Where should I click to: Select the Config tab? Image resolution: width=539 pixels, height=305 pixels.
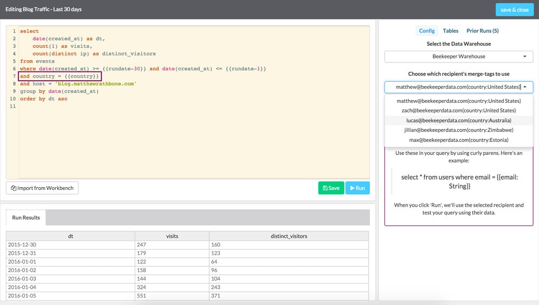[x=427, y=31]
